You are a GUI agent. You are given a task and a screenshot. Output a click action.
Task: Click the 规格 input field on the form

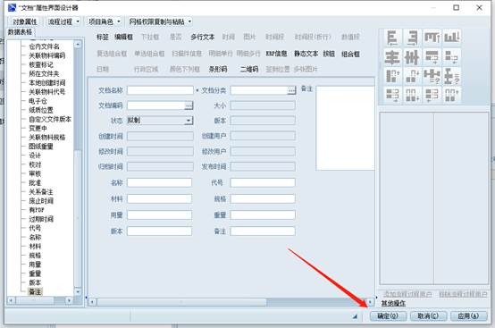263,199
